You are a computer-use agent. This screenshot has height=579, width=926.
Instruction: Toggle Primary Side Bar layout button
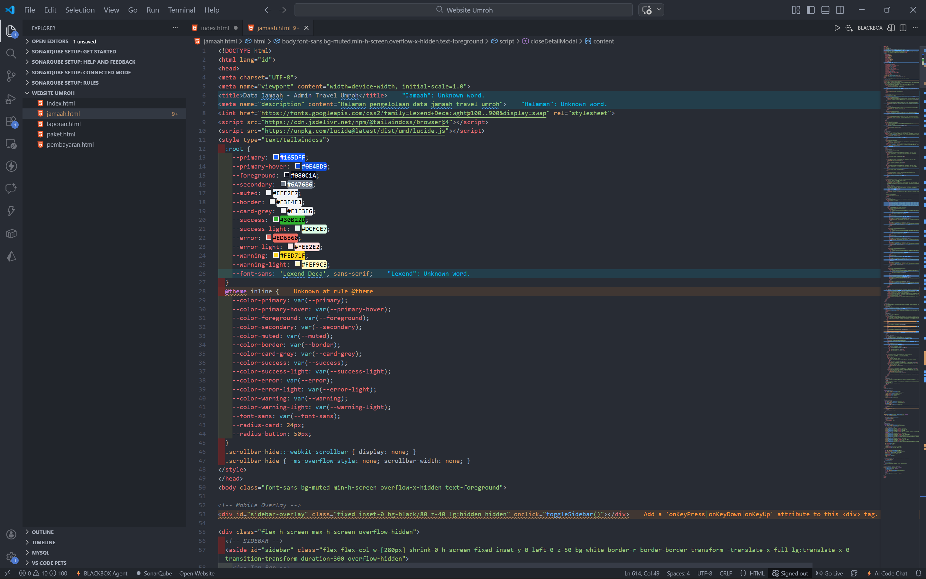pyautogui.click(x=811, y=10)
